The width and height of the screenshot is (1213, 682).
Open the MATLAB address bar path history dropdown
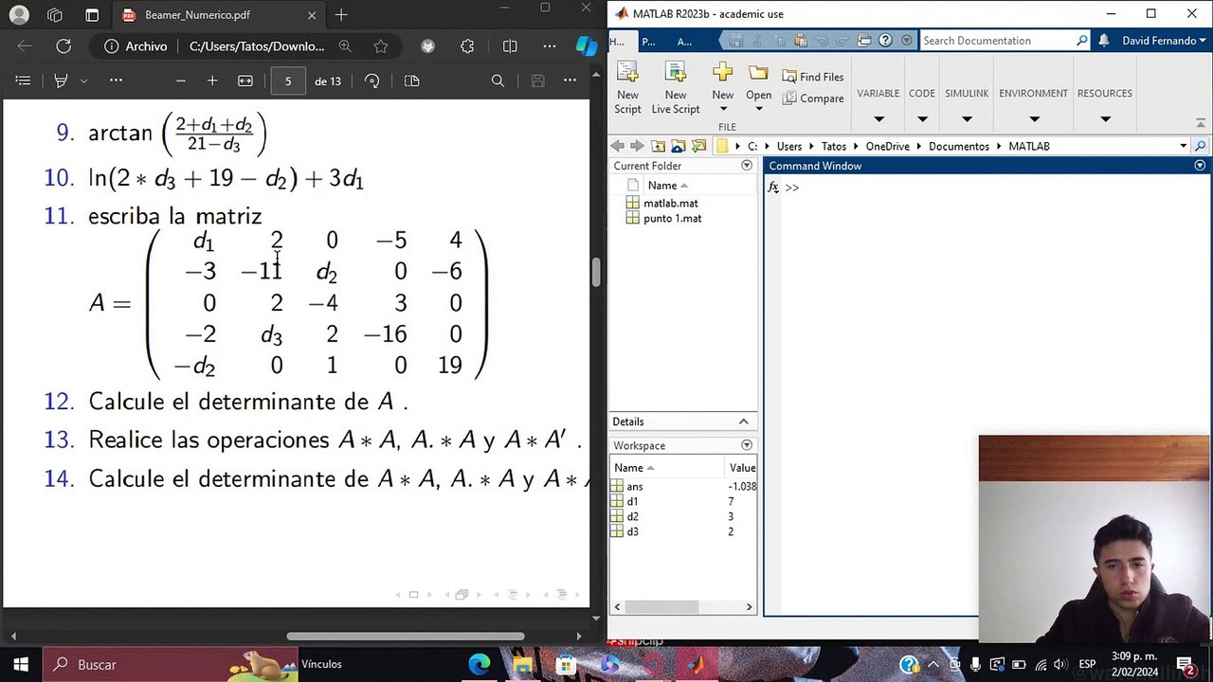pos(1183,146)
